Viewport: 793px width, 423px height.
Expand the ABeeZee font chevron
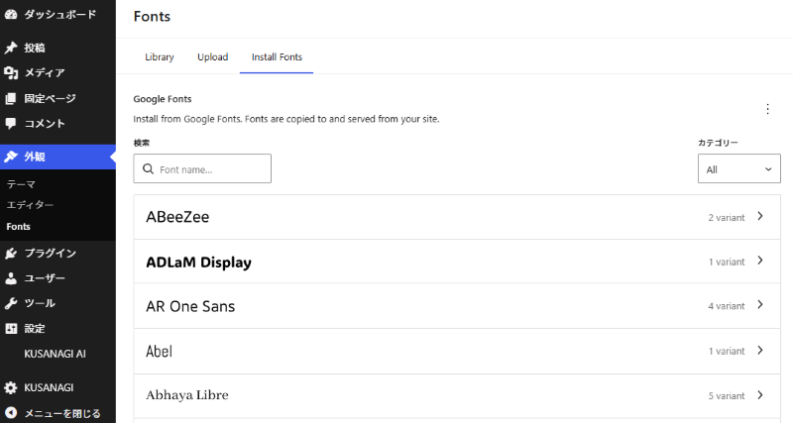click(x=759, y=216)
